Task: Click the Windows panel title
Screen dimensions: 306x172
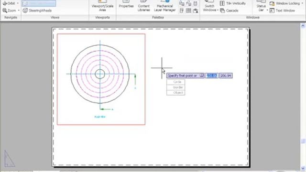Action: coord(252,17)
